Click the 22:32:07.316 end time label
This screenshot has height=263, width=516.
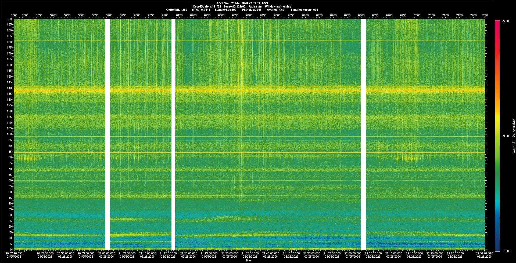[x=484, y=253]
